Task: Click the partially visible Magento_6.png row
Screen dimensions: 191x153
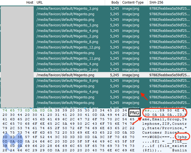Action: 67,108
